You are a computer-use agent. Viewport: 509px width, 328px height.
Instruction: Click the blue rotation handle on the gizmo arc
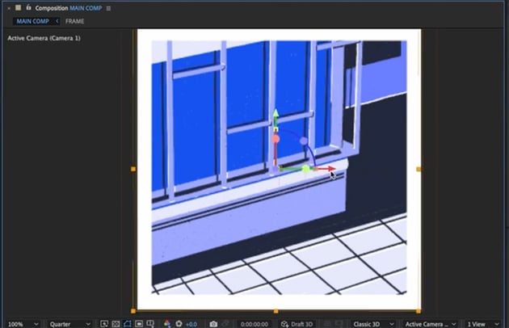click(304, 141)
